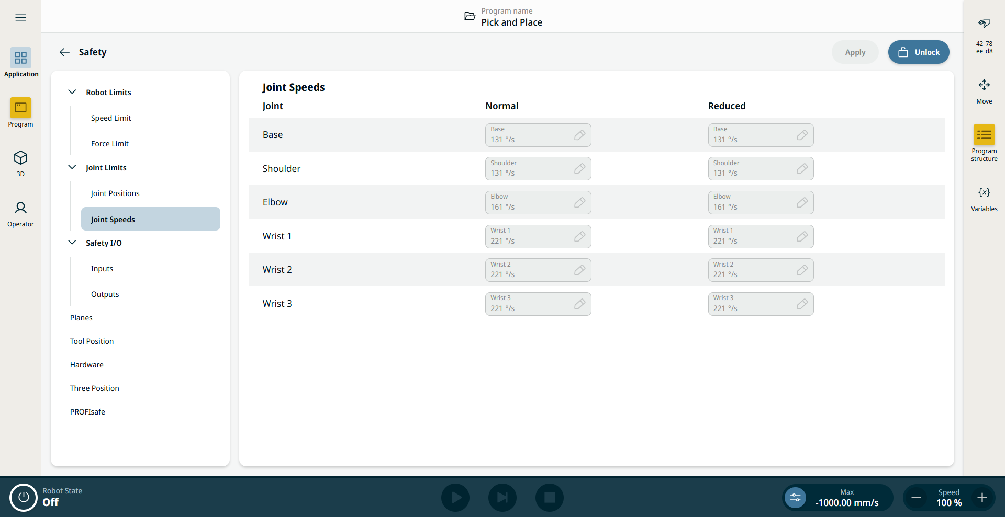Viewport: 1005px width, 517px height.
Task: Decrease speed with the minus button
Action: tap(916, 498)
